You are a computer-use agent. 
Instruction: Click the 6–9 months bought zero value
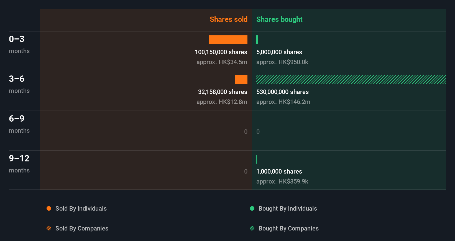pyautogui.click(x=258, y=132)
